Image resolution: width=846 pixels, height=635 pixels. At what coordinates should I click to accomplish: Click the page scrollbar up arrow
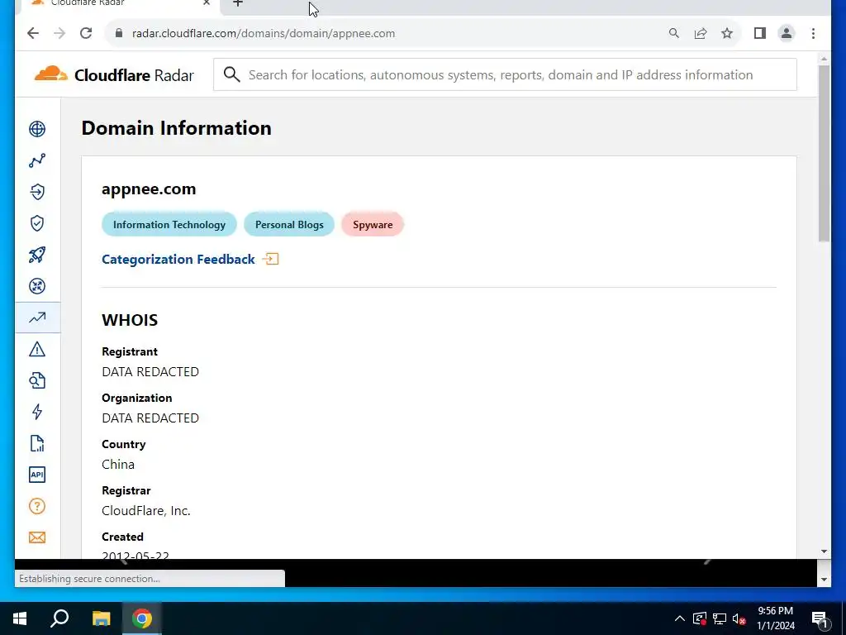(x=824, y=59)
